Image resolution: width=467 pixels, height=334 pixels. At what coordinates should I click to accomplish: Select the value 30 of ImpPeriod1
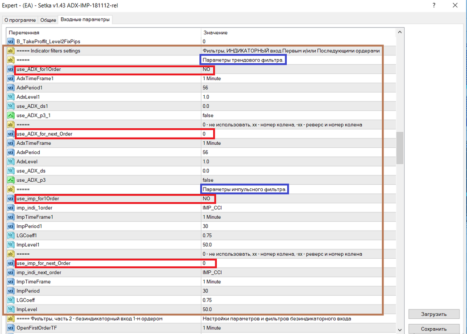(205, 226)
